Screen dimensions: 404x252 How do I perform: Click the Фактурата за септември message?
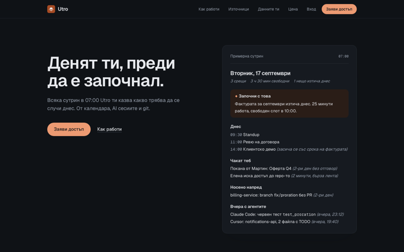tap(284, 108)
